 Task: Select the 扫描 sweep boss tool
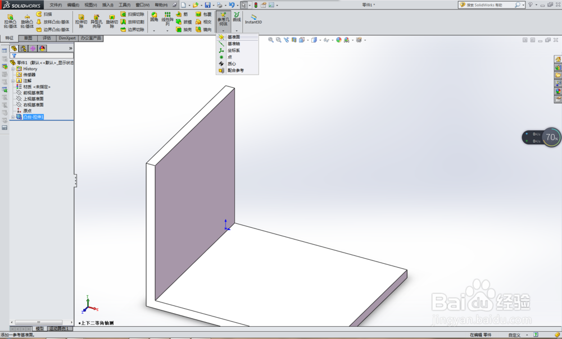point(44,14)
